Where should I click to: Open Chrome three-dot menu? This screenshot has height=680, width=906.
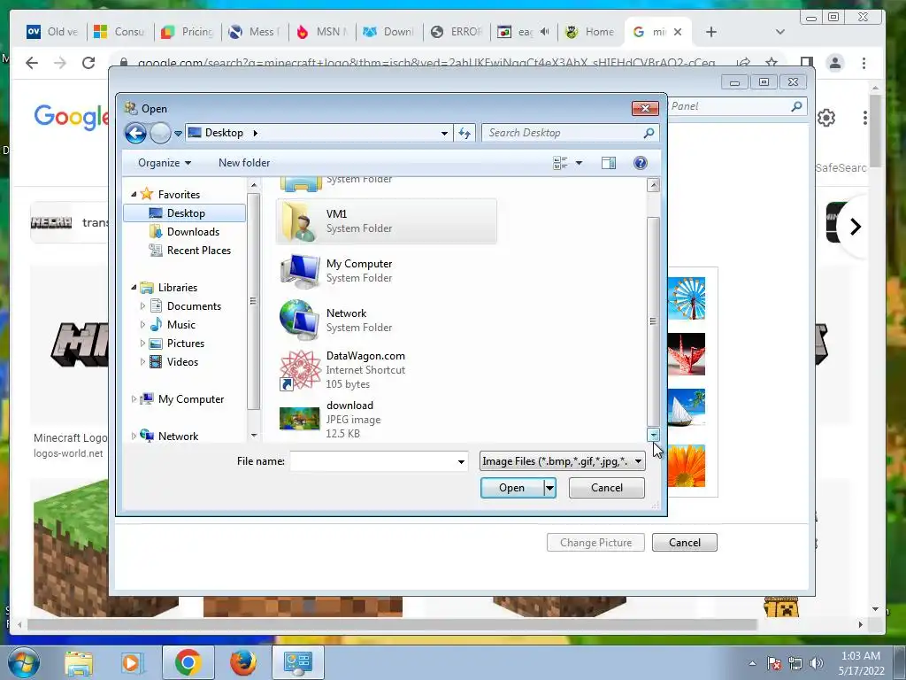864,63
